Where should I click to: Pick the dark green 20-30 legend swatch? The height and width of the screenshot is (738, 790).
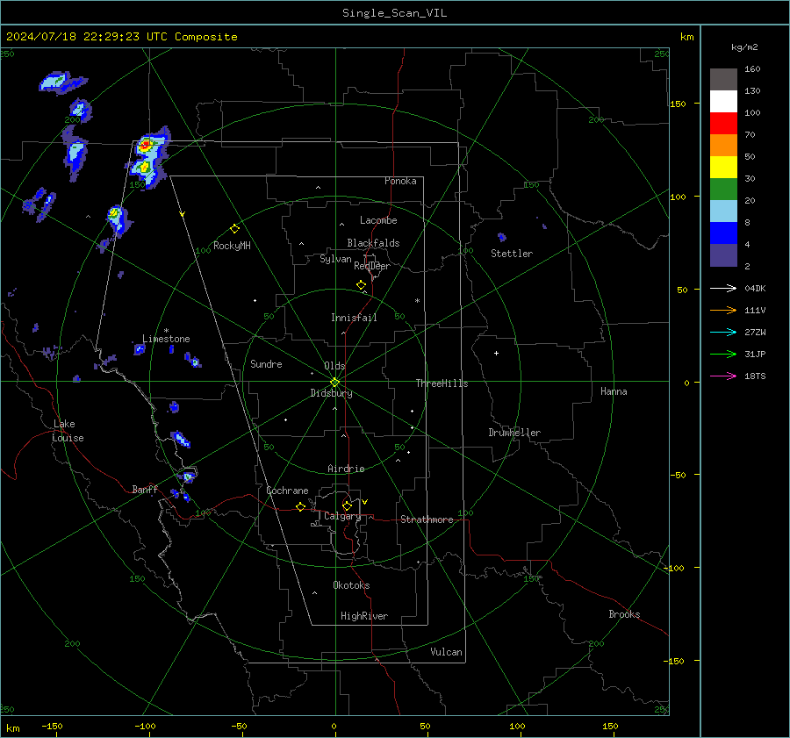click(723, 190)
